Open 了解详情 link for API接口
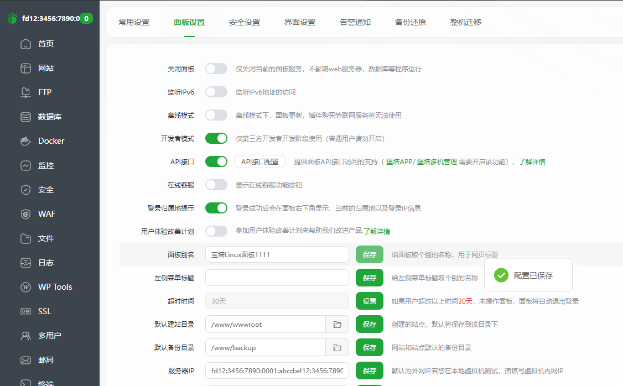623x386 pixels. point(532,162)
